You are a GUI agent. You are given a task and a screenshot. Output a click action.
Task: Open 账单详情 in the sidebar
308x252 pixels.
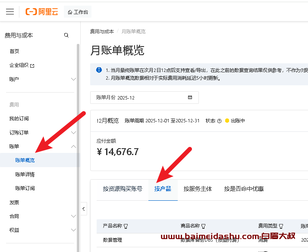click(x=25, y=174)
